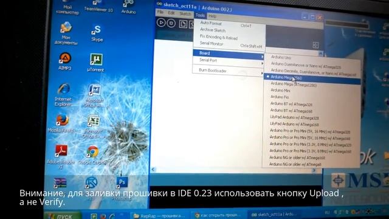389x219 pixels.
Task: Open Microsoft Office Word shortcut
Action: click(x=94, y=96)
